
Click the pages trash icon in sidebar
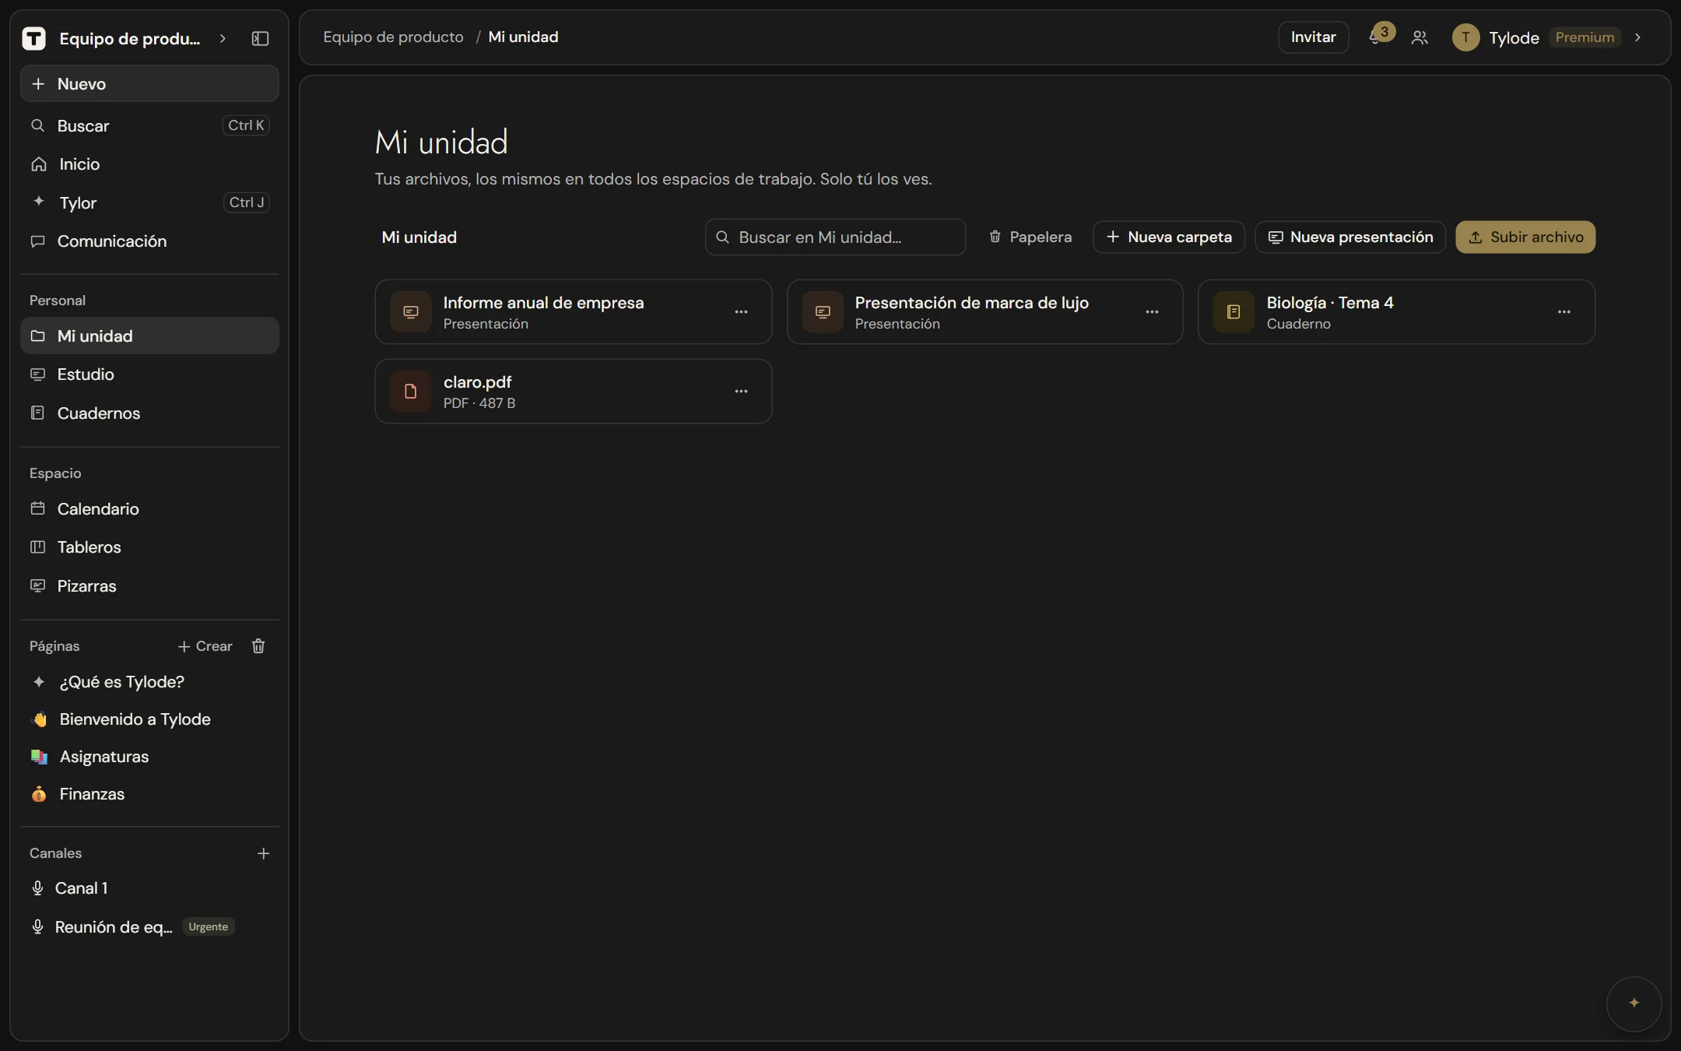click(258, 646)
